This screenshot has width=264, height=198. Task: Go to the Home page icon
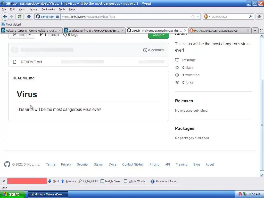point(29,16)
